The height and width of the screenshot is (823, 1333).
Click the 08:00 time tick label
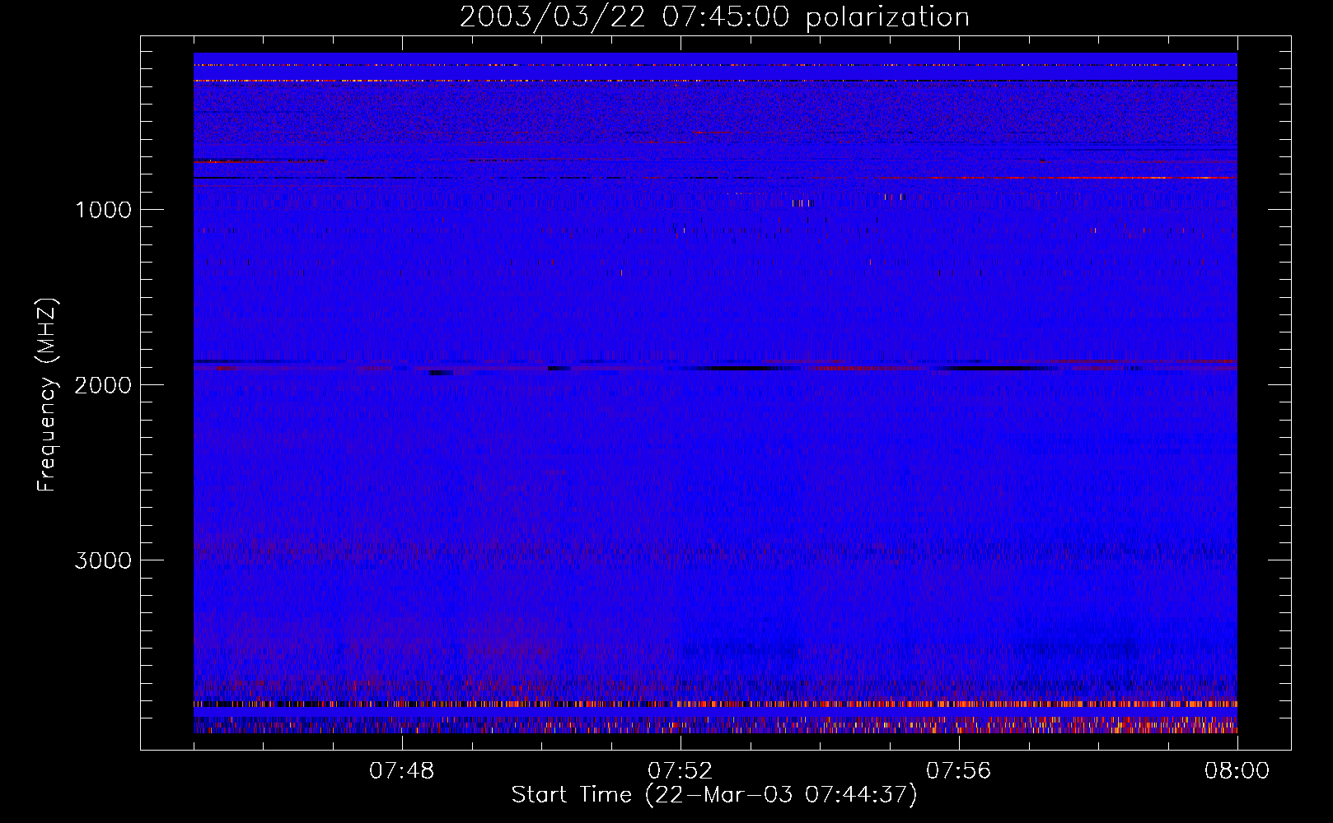[1237, 771]
